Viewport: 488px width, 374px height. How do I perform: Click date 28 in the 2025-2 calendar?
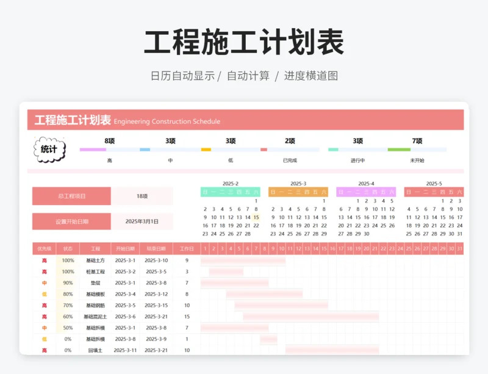(248, 234)
